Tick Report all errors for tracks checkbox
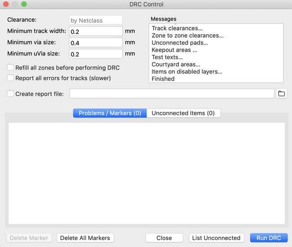 point(10,78)
